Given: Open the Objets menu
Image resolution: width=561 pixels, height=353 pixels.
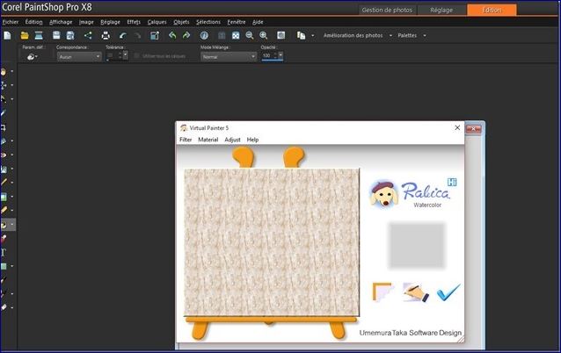Looking at the screenshot, I should click(x=181, y=22).
